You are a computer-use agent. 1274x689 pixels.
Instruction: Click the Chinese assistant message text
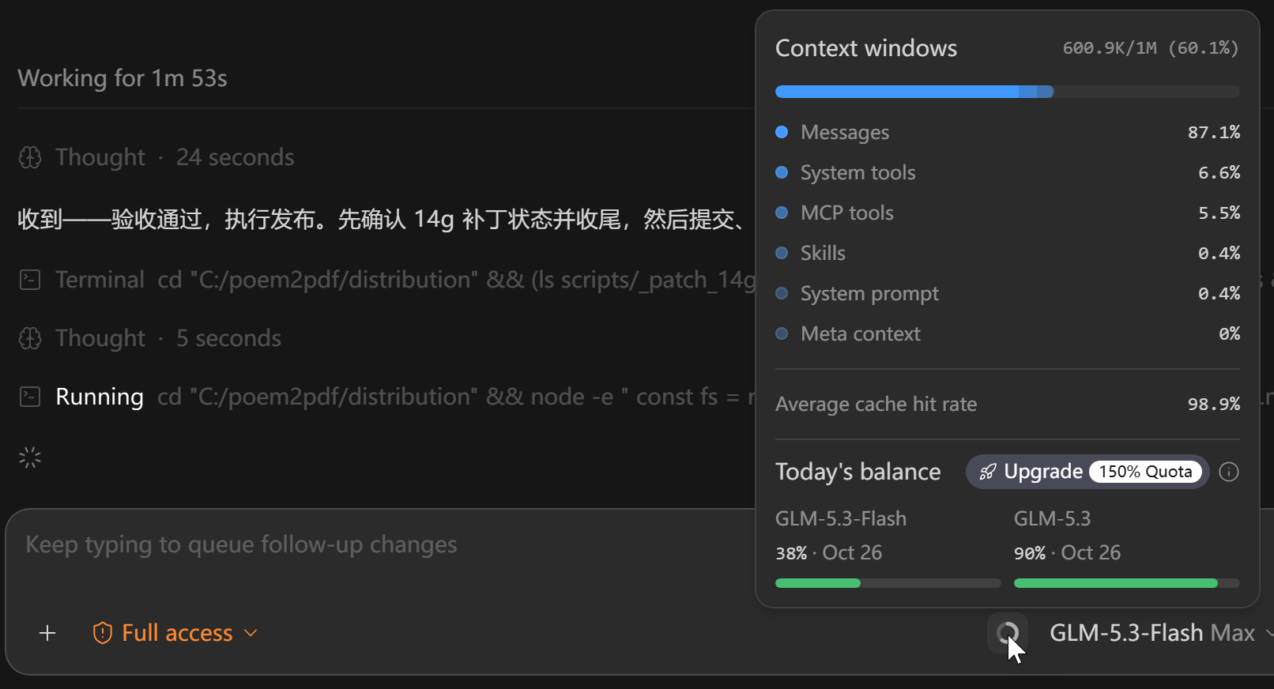click(381, 219)
